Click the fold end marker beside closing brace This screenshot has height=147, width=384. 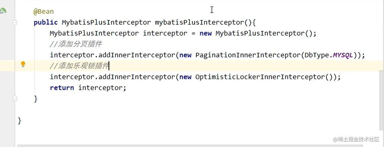coord(15,99)
